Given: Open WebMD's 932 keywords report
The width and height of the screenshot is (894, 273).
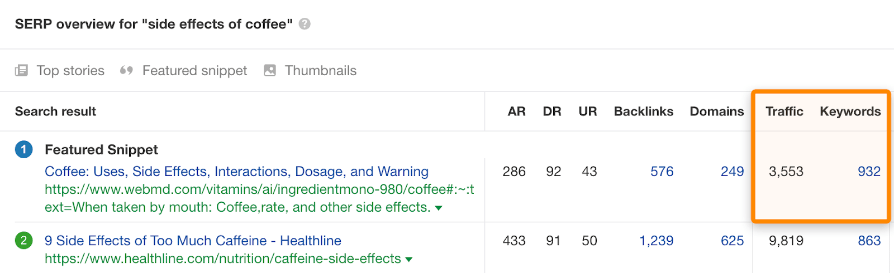Looking at the screenshot, I should tap(869, 172).
